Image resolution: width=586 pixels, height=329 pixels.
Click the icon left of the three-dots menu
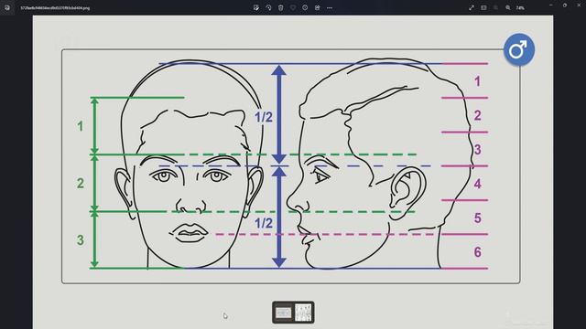[318, 7]
